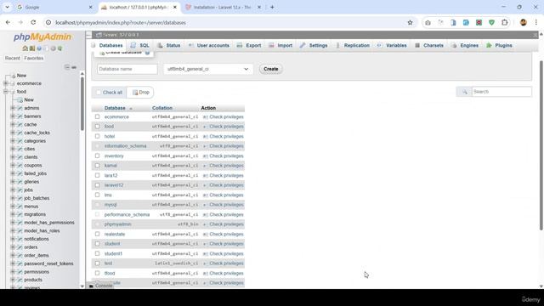Select the ecommerce database checkbox
The image size is (544, 306).
tap(97, 117)
